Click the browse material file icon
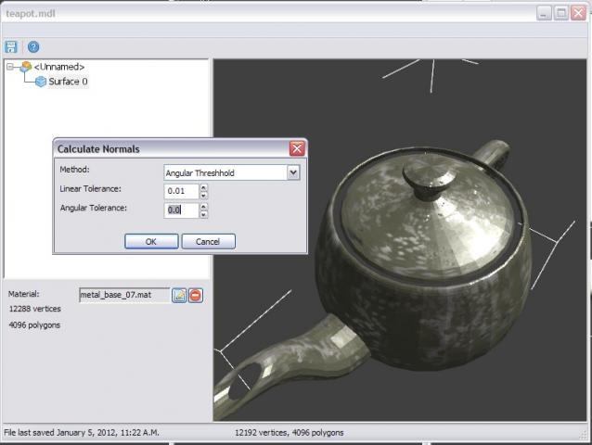This screenshot has width=592, height=445. pyautogui.click(x=180, y=295)
